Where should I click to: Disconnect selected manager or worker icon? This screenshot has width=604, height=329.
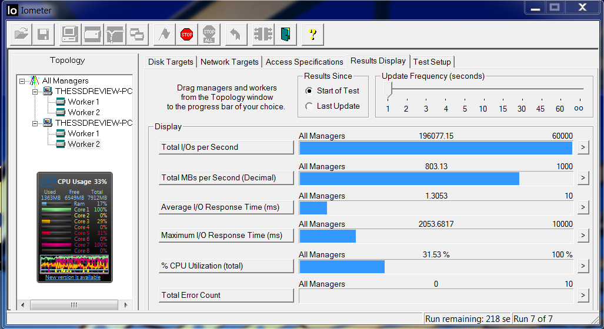click(x=263, y=35)
